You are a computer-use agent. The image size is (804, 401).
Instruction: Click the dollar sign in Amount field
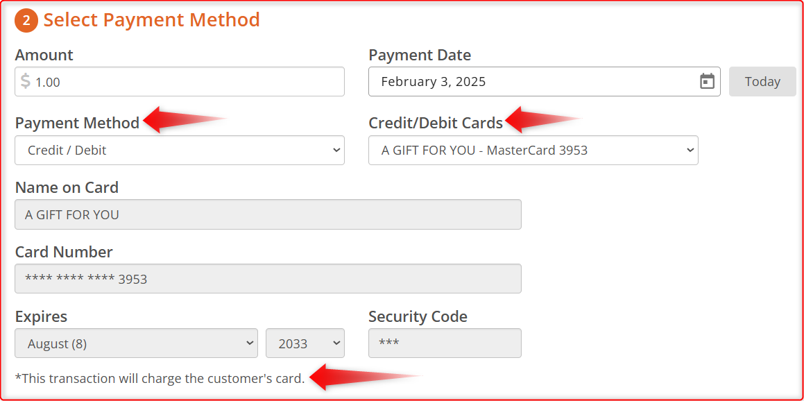pyautogui.click(x=26, y=82)
